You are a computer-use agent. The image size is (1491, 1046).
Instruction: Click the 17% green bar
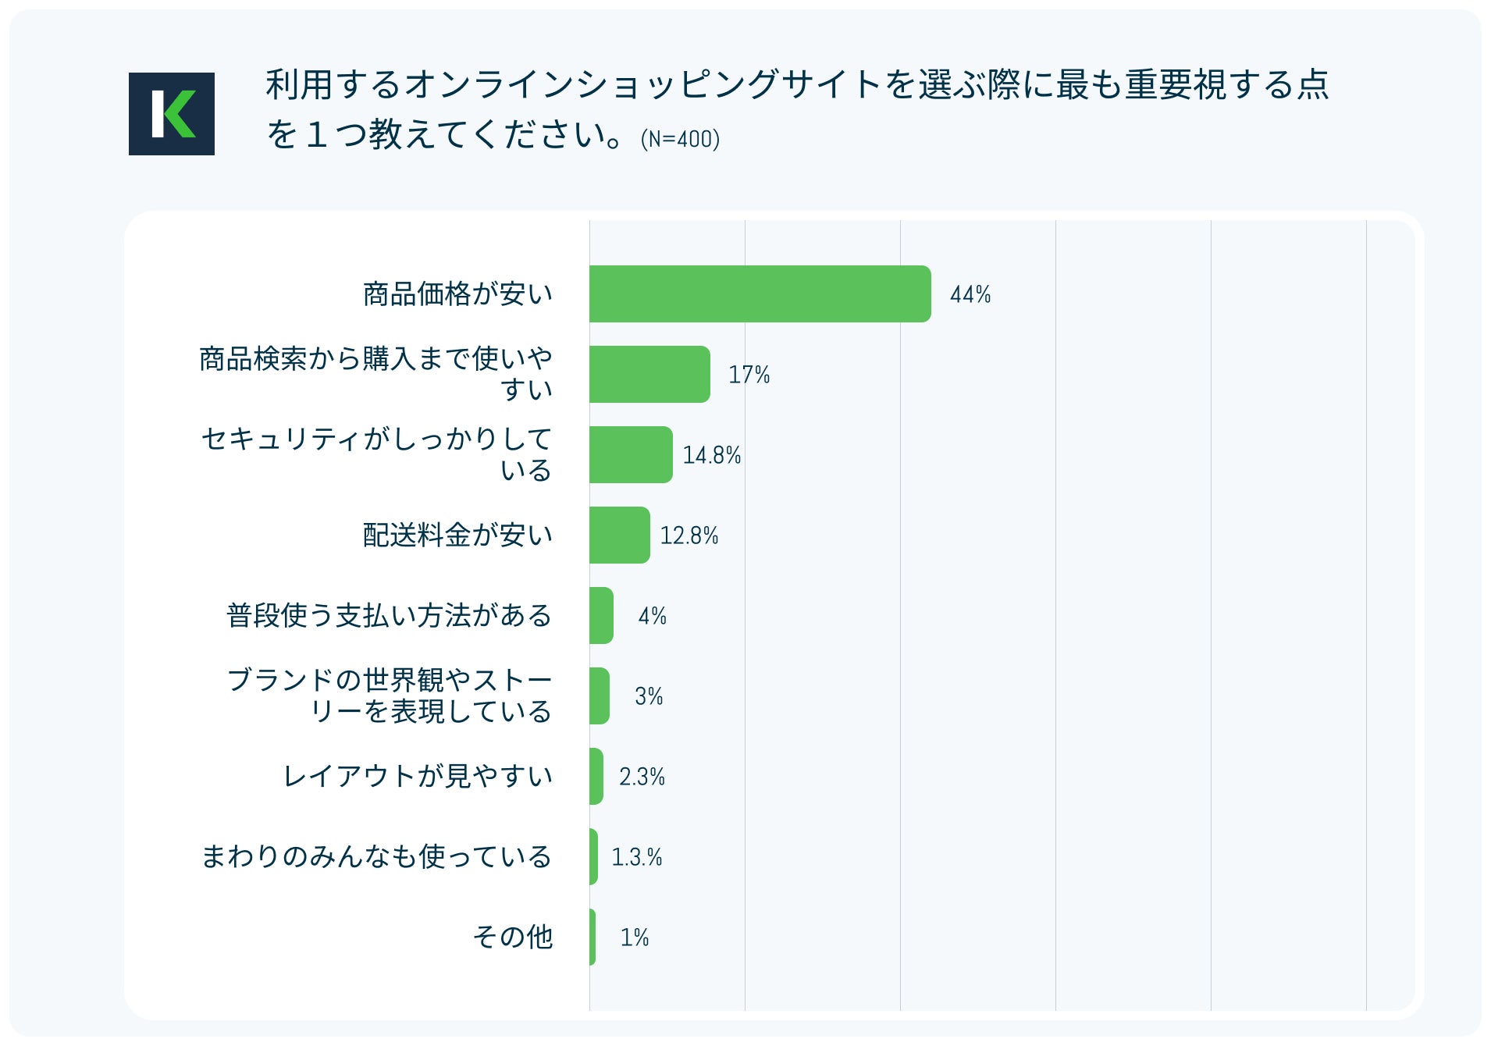649,375
